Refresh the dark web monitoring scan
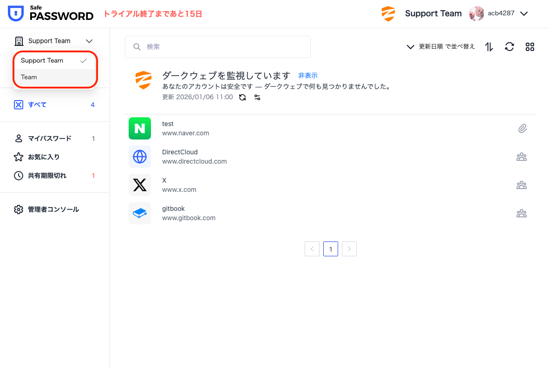 pos(242,97)
